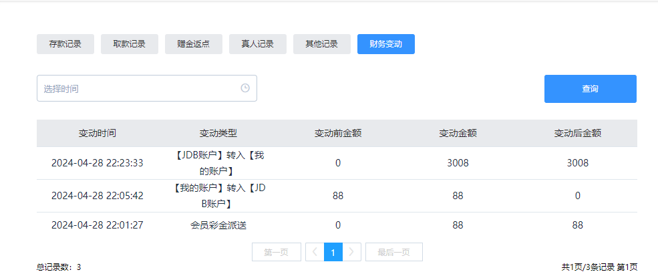
Task: Select the 赠金返点 tab
Action: pyautogui.click(x=194, y=44)
